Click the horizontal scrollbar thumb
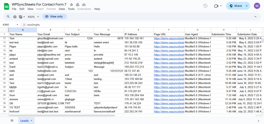Viewport: 264px width, 124px height. point(62,116)
